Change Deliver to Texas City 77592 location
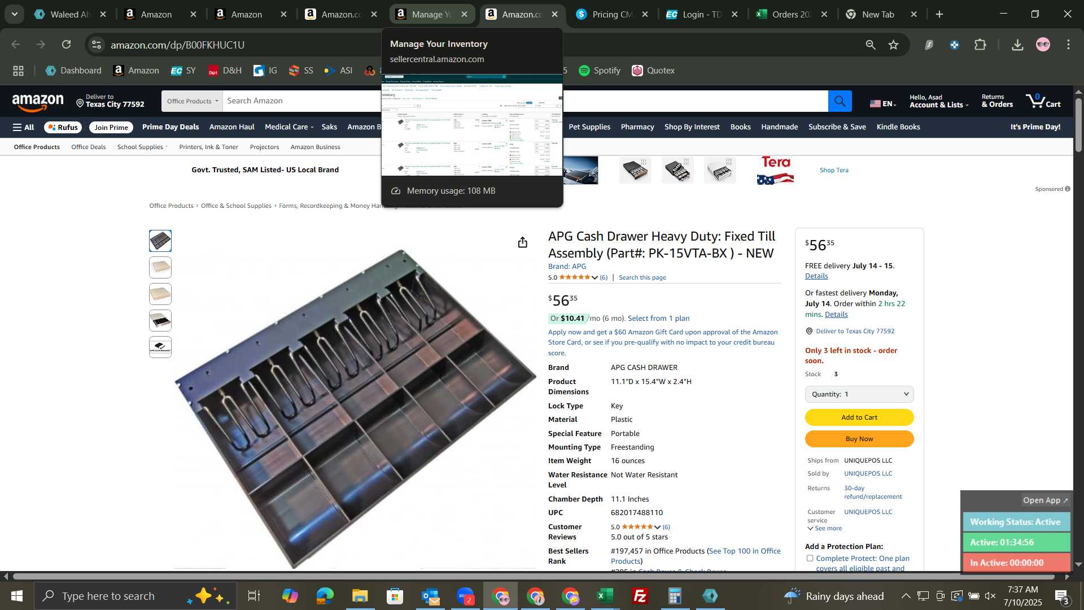This screenshot has height=610, width=1084. click(111, 101)
